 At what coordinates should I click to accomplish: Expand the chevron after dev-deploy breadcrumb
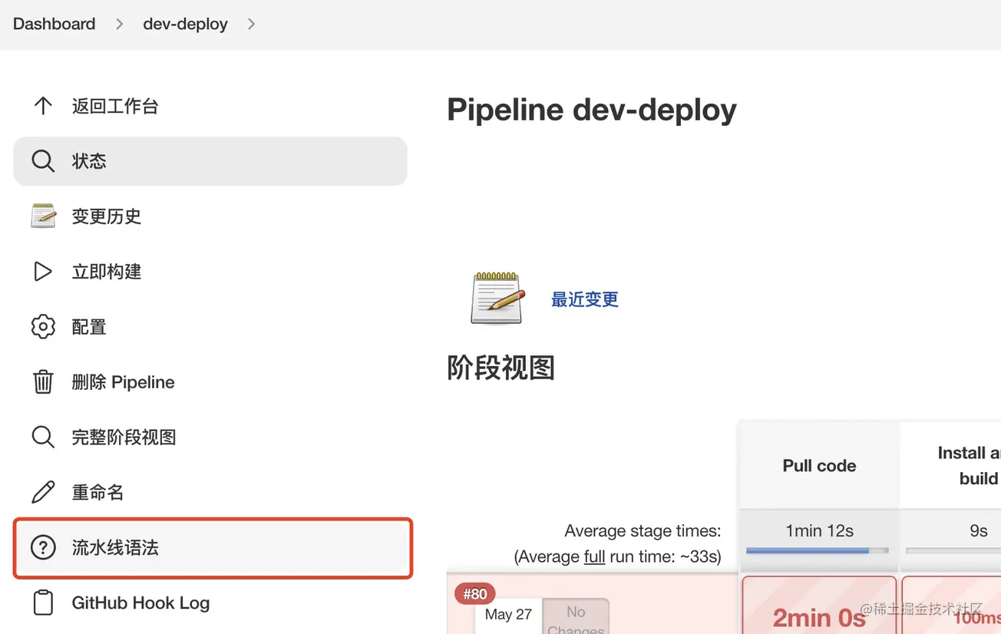[x=251, y=25]
